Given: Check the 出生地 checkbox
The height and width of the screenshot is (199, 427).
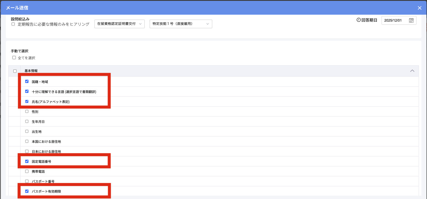Looking at the screenshot, I should click(27, 131).
